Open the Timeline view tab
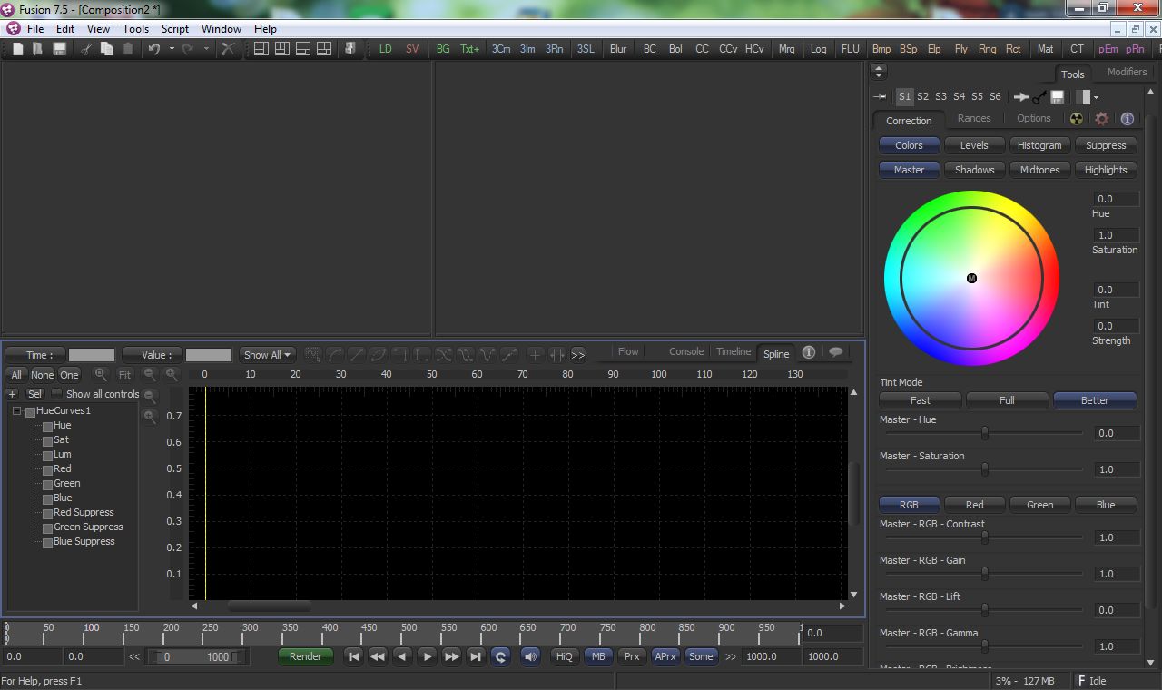This screenshot has width=1162, height=690. (734, 351)
